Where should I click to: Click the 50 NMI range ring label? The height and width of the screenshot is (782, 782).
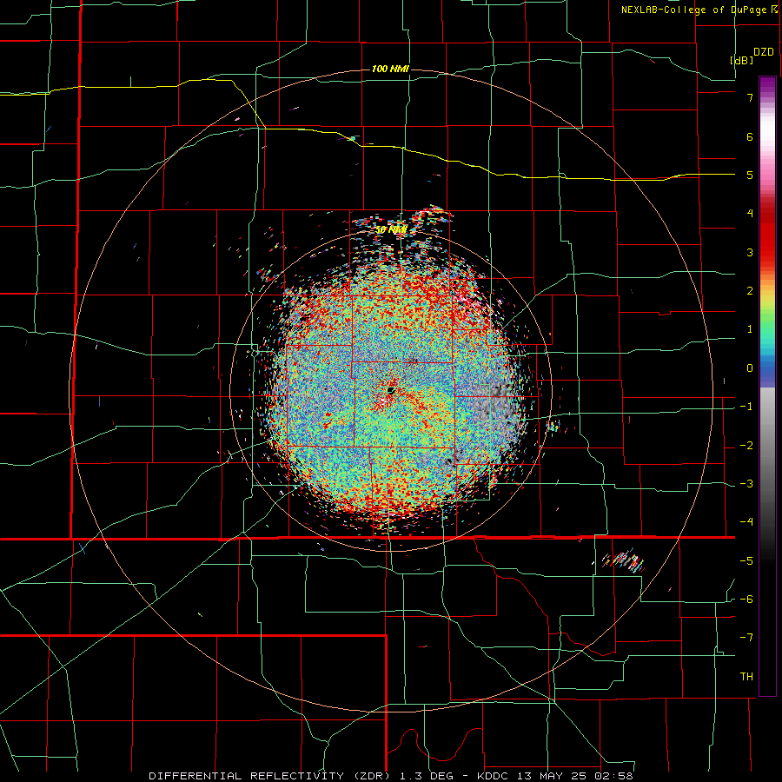coord(391,229)
